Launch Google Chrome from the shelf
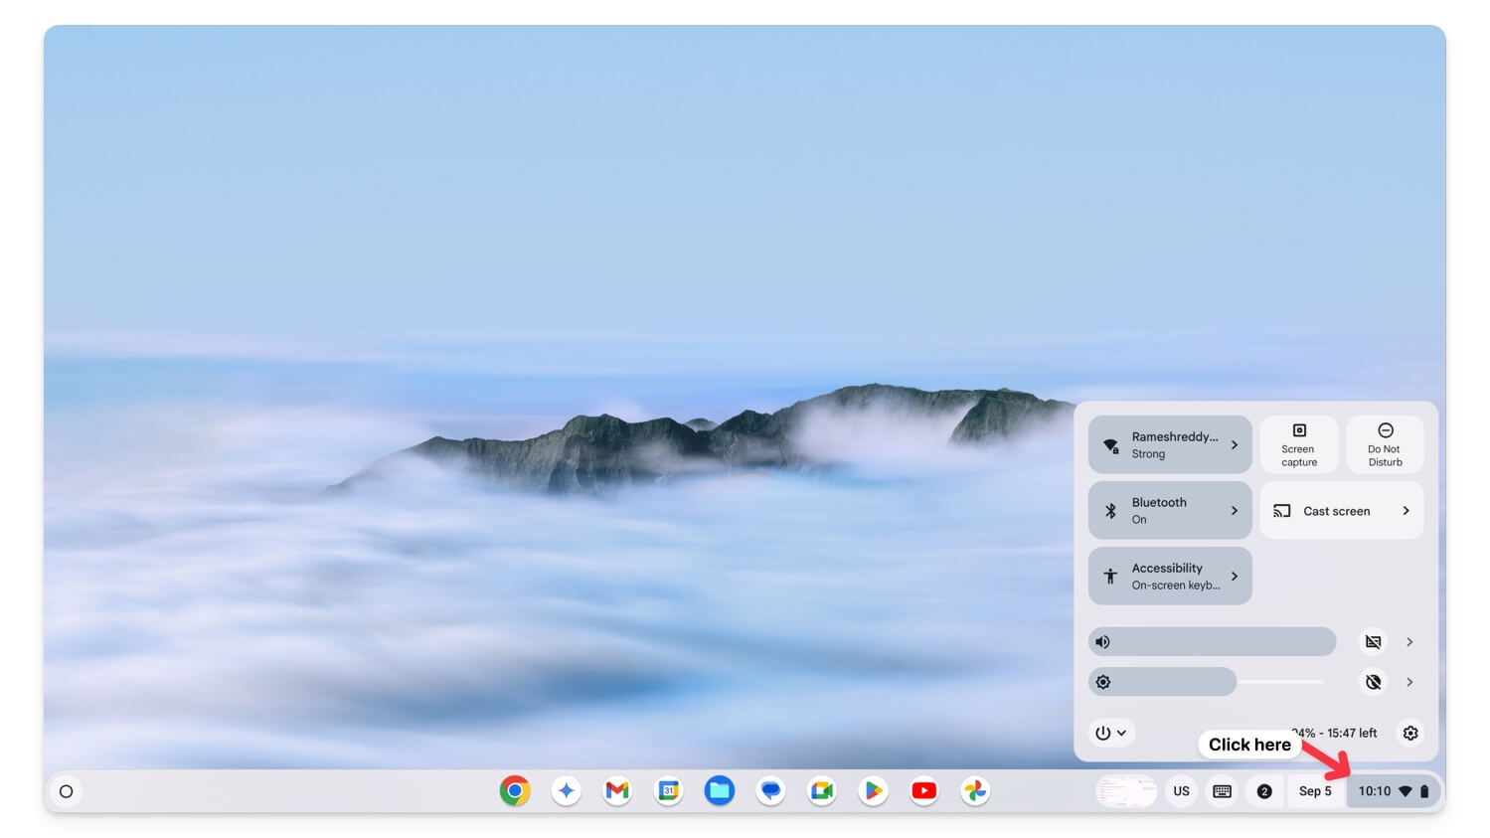Screen dimensions: 1490x838 click(515, 791)
